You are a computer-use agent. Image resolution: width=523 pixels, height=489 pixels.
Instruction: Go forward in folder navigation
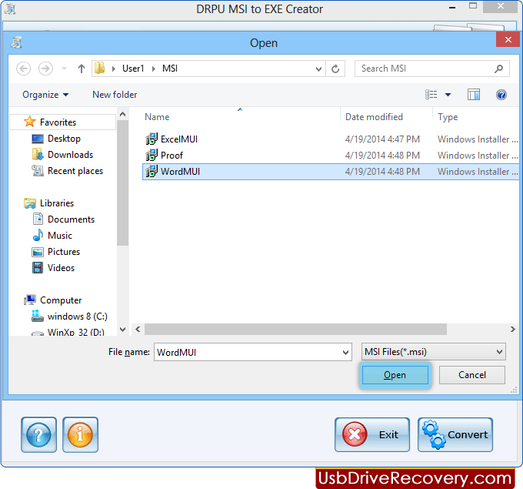(45, 69)
